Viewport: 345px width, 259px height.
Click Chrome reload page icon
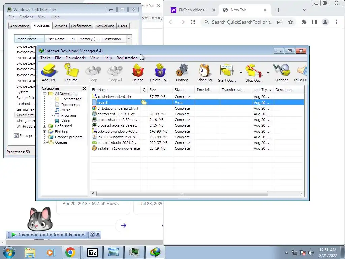(x=193, y=22)
